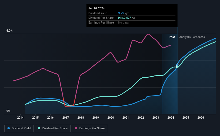Click the pink Earnings Per Share legend dot
The height and width of the screenshot is (136, 220).
(x=76, y=128)
